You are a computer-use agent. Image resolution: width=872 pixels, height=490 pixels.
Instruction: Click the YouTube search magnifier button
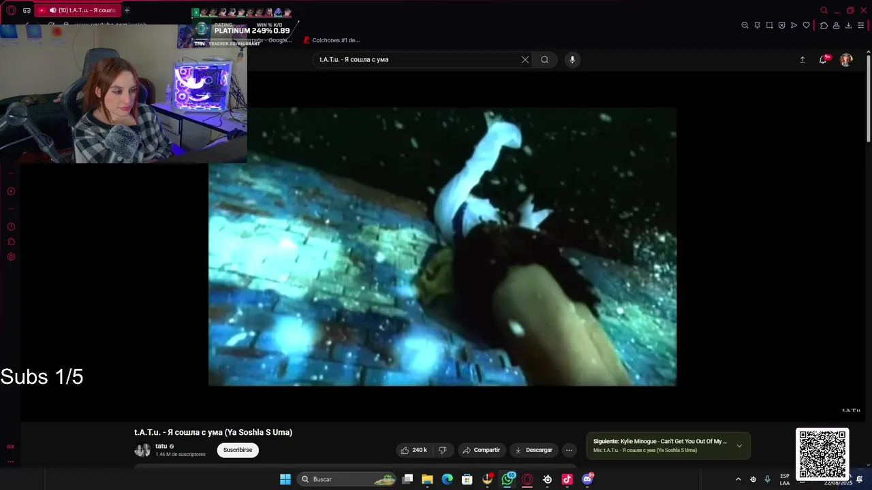pyautogui.click(x=544, y=59)
